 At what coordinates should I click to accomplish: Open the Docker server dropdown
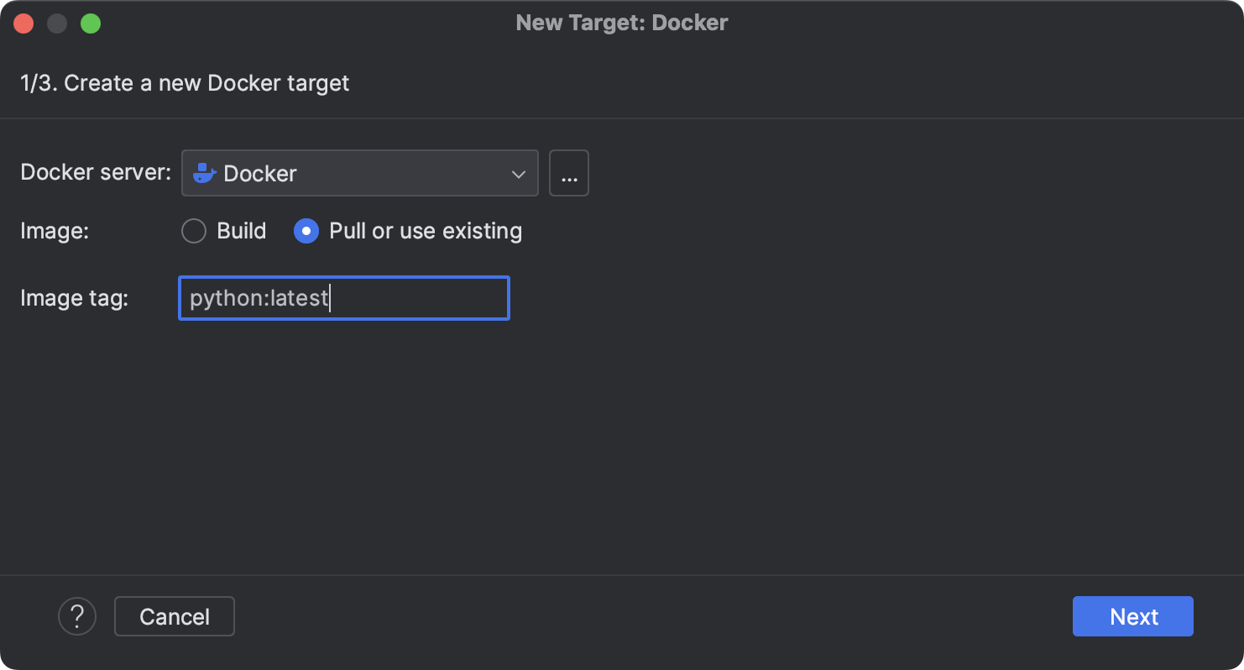(359, 173)
